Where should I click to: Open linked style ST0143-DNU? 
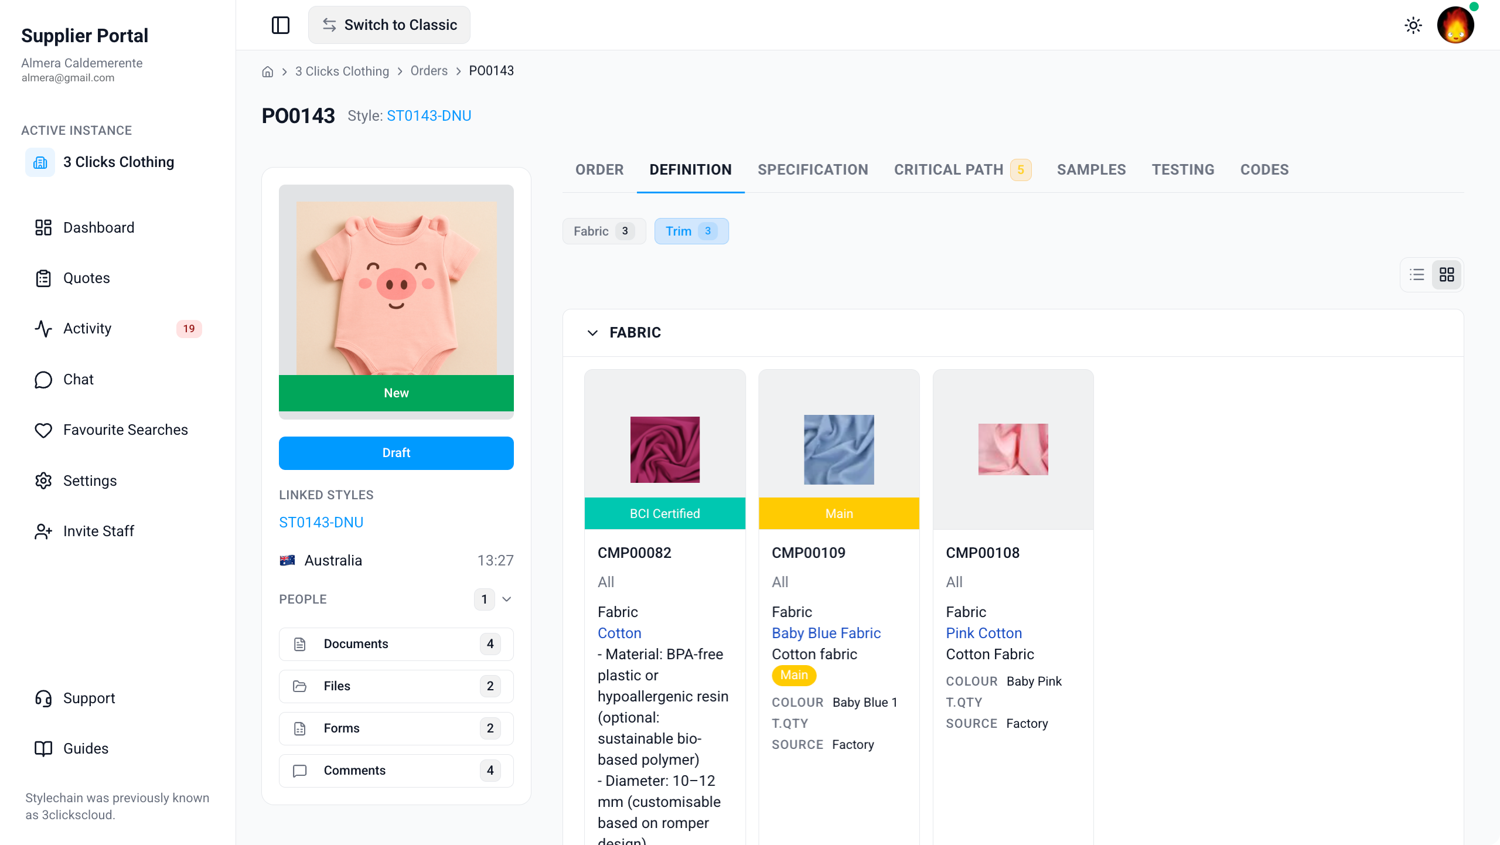coord(321,523)
